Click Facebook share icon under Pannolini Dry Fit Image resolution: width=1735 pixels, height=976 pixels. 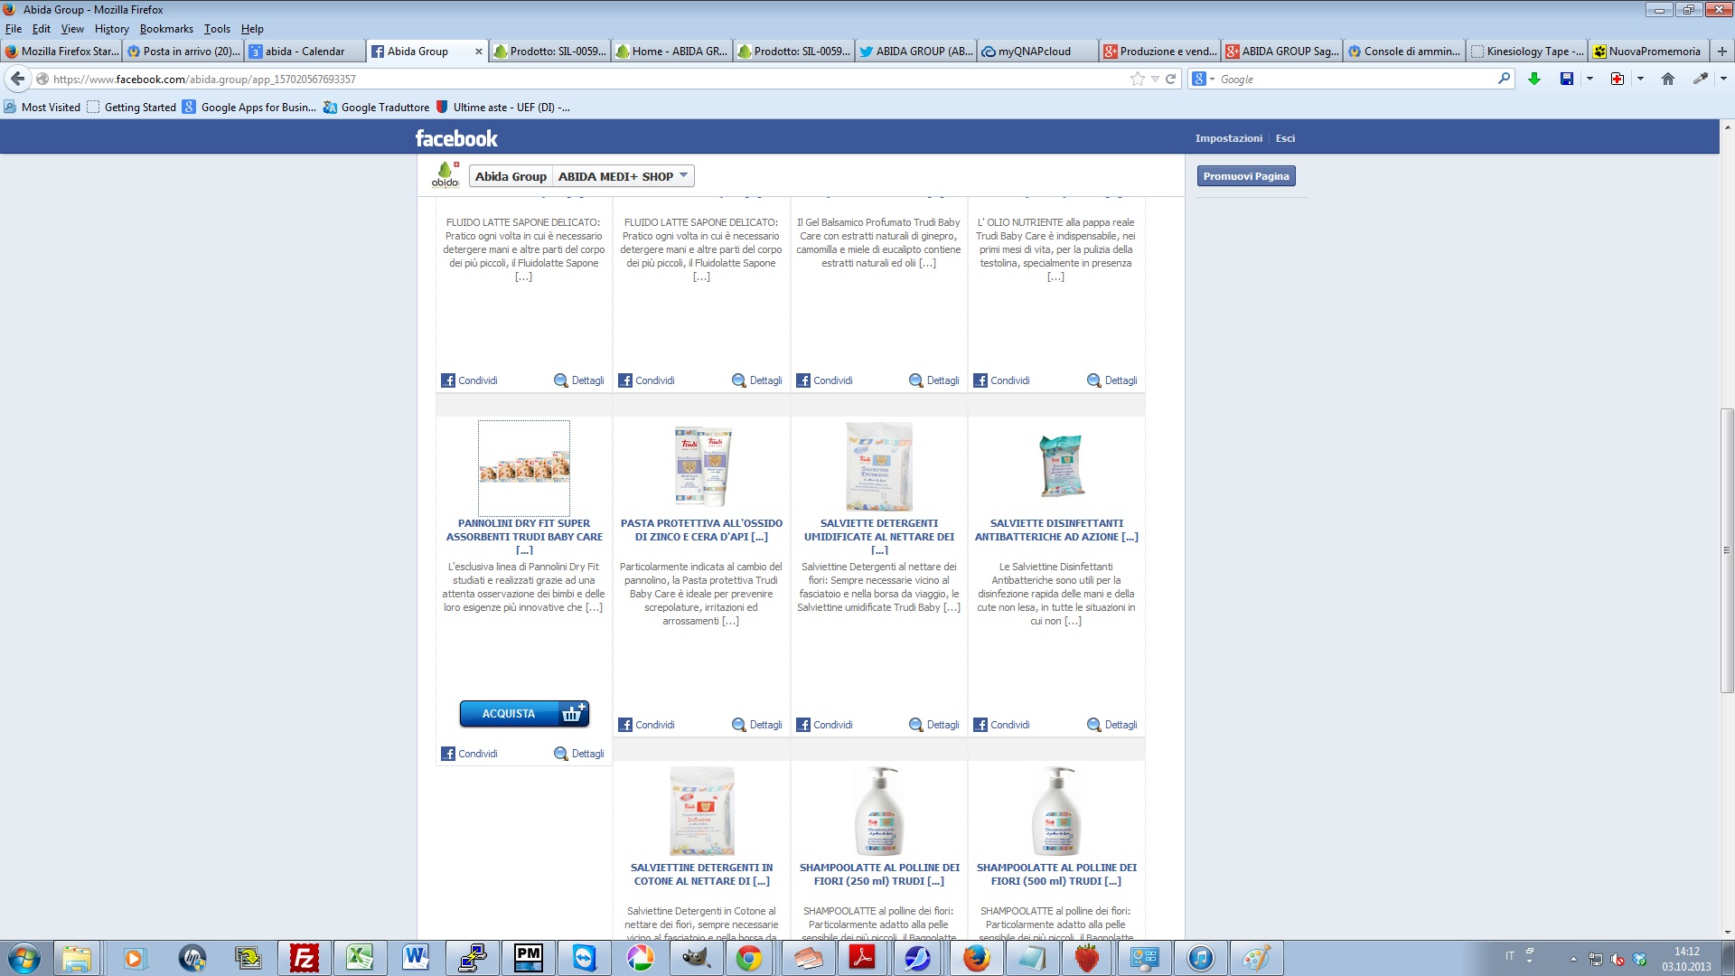click(x=448, y=754)
